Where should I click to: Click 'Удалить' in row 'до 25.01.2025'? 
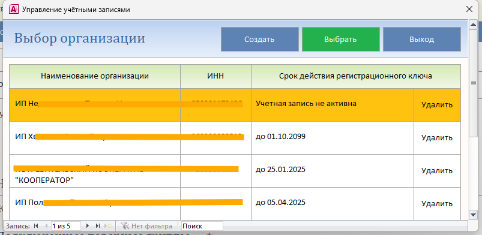(437, 170)
